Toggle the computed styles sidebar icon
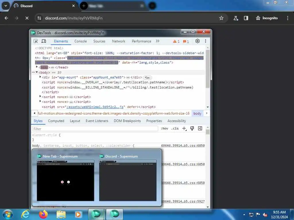 [200, 129]
